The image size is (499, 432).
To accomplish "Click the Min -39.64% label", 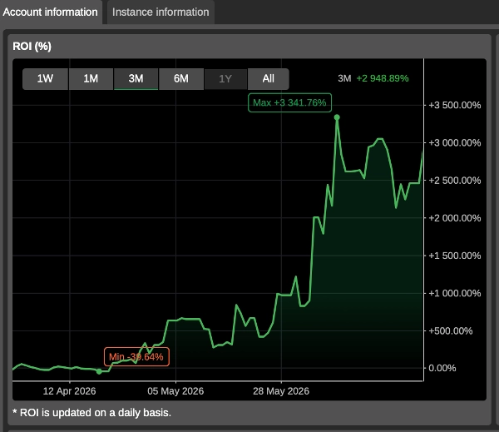I will [136, 356].
